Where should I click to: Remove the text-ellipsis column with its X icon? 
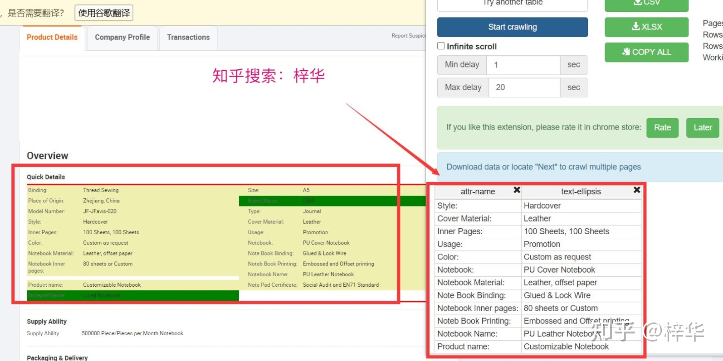tap(637, 190)
